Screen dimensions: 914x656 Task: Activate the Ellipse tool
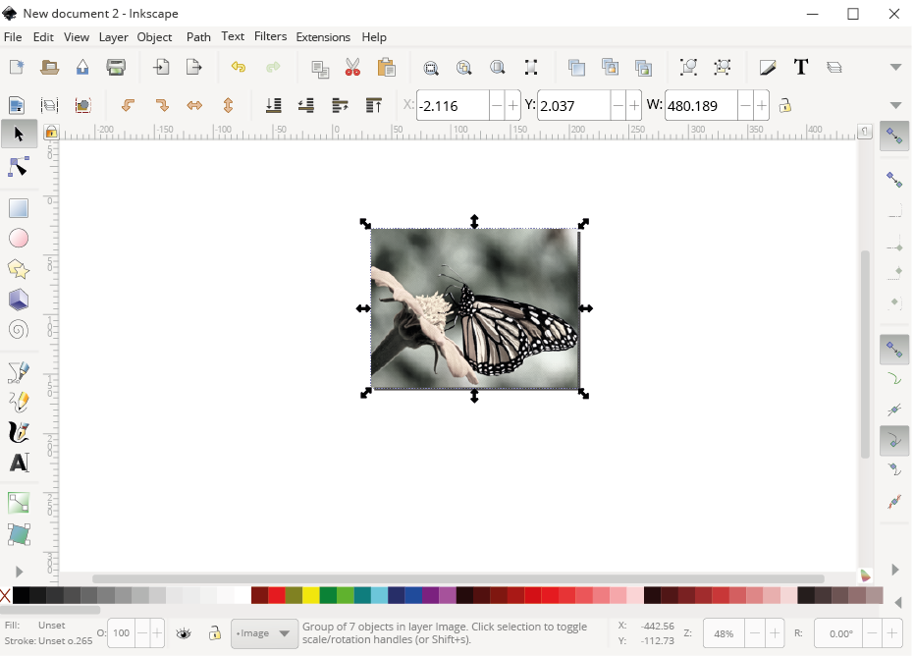pyautogui.click(x=19, y=238)
